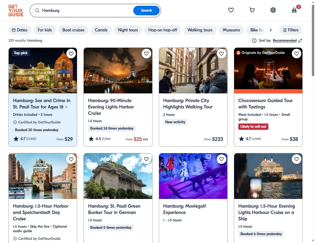Favorite the Evening Lights Harbour Cruise on a Ship
The height and width of the screenshot is (243, 315).
[x=297, y=159]
